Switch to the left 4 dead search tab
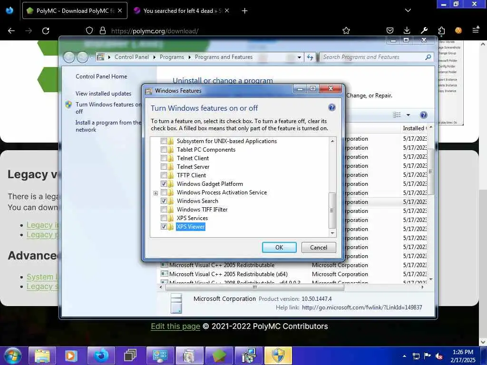487x365 pixels. click(183, 10)
